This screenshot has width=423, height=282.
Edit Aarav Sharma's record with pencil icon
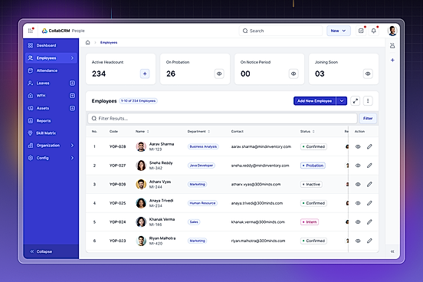click(369, 146)
